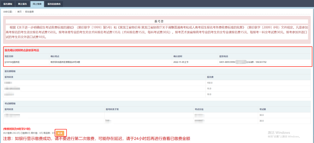This screenshot has height=143, width=314.
Task: Click the 报名费明细 section header
Action: click(x=10, y=71)
